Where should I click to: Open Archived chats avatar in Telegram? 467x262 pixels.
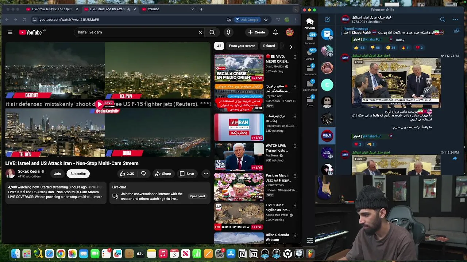coord(327,34)
